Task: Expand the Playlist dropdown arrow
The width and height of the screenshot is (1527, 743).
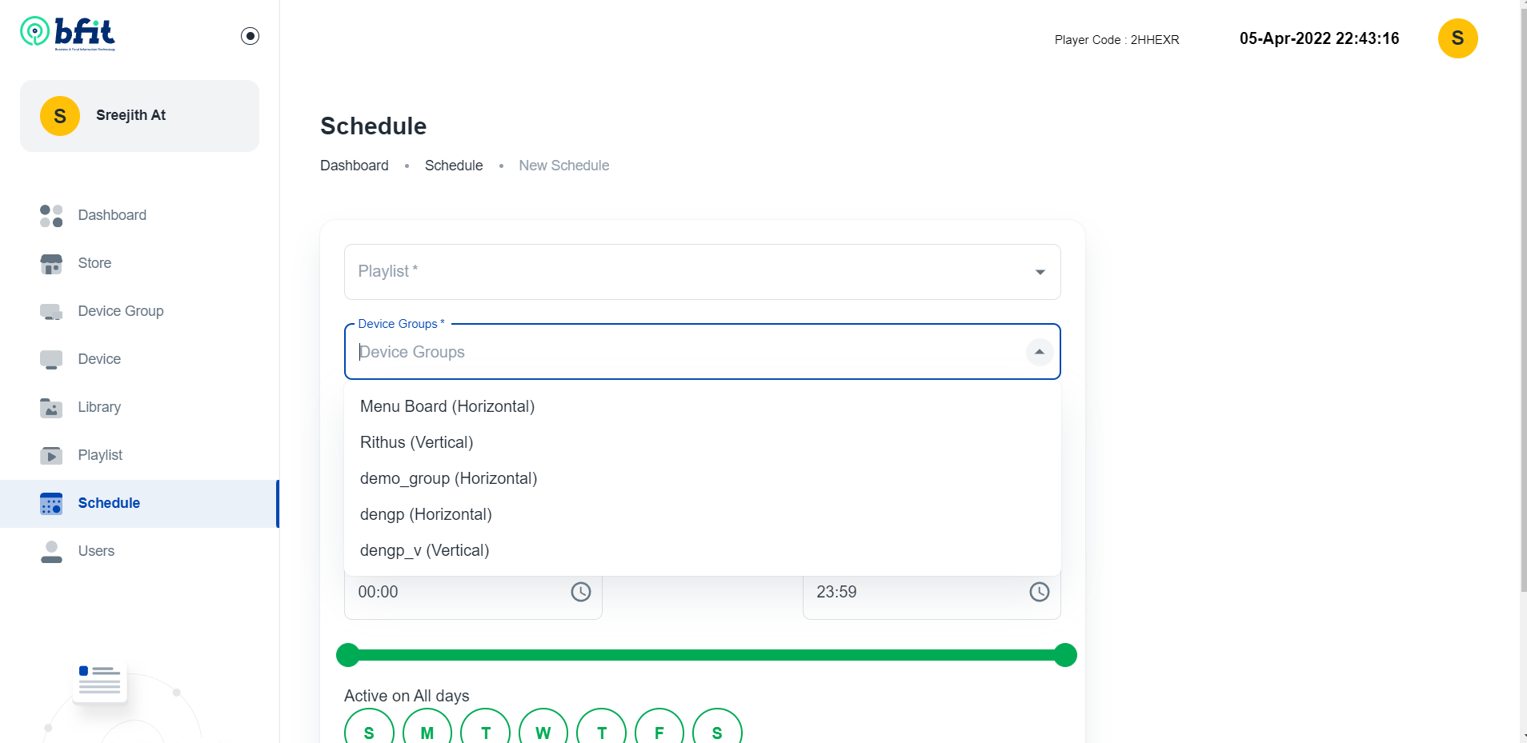Action: (1040, 273)
